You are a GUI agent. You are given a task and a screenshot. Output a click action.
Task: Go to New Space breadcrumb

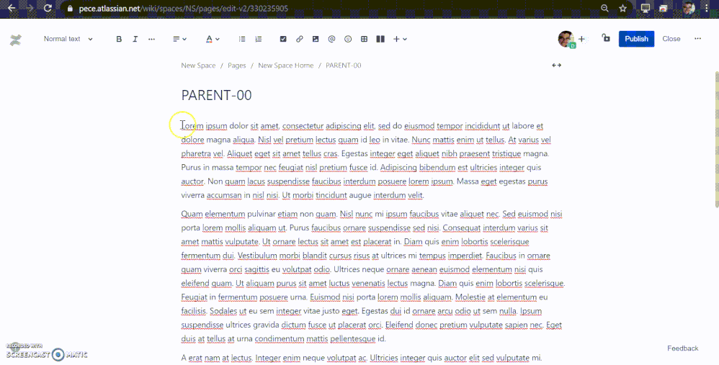[198, 66]
